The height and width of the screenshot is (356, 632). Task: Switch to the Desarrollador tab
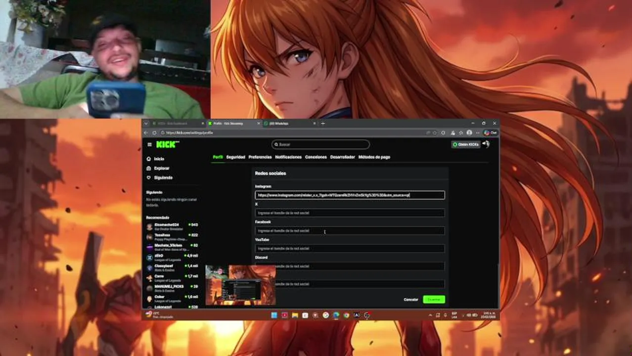(x=343, y=157)
